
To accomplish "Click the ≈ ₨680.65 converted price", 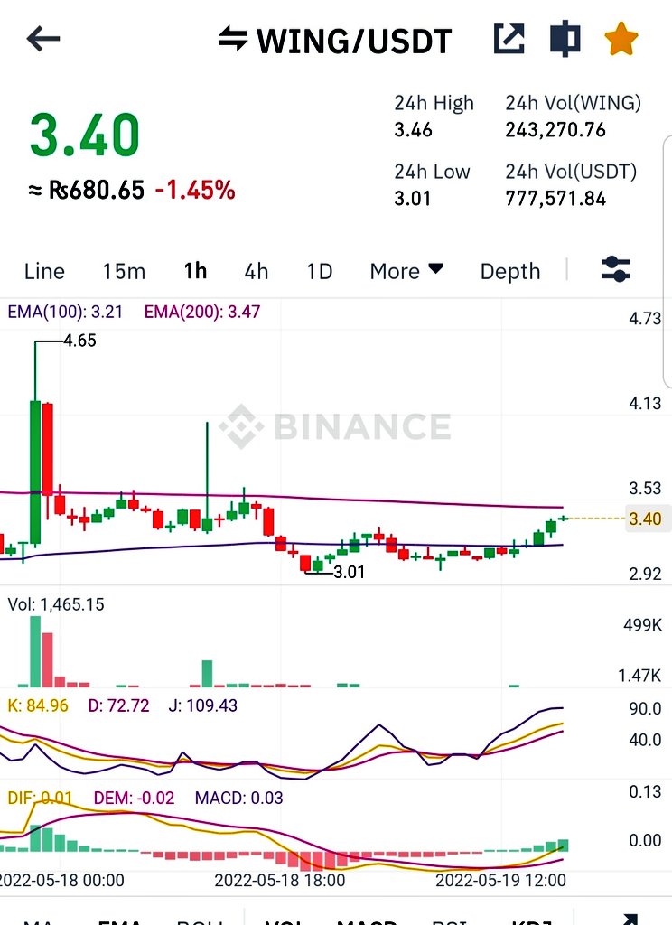I will click(x=86, y=190).
